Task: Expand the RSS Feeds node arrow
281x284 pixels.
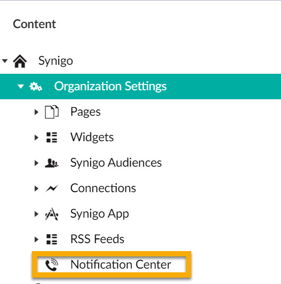Action: [37, 239]
